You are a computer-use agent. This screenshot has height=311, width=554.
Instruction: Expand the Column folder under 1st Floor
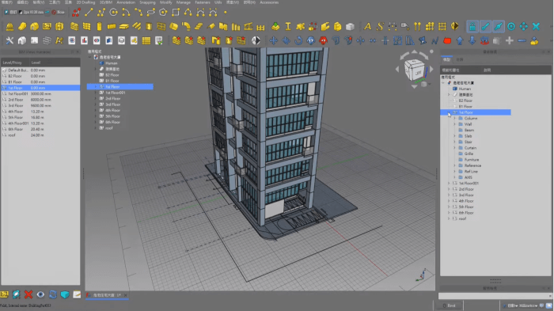455,119
